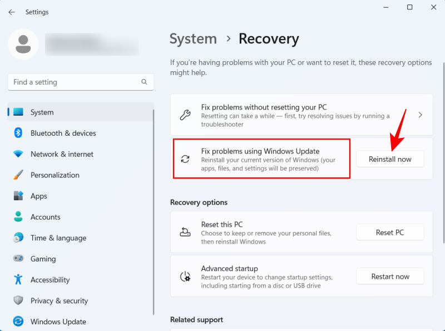Click 'Fix problems using Windows Update' title
This screenshot has width=445, height=331.
tap(260, 151)
